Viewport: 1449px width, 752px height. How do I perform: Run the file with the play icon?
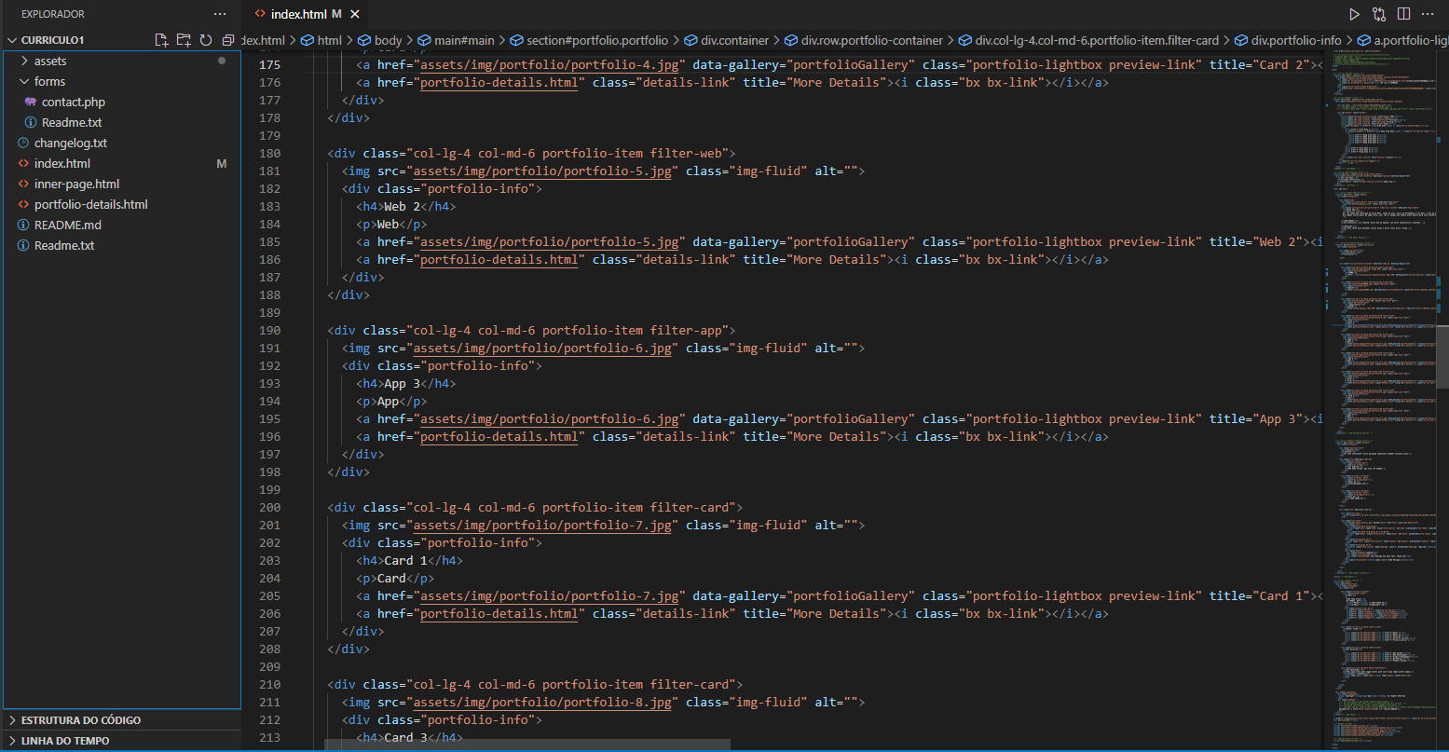click(1354, 14)
